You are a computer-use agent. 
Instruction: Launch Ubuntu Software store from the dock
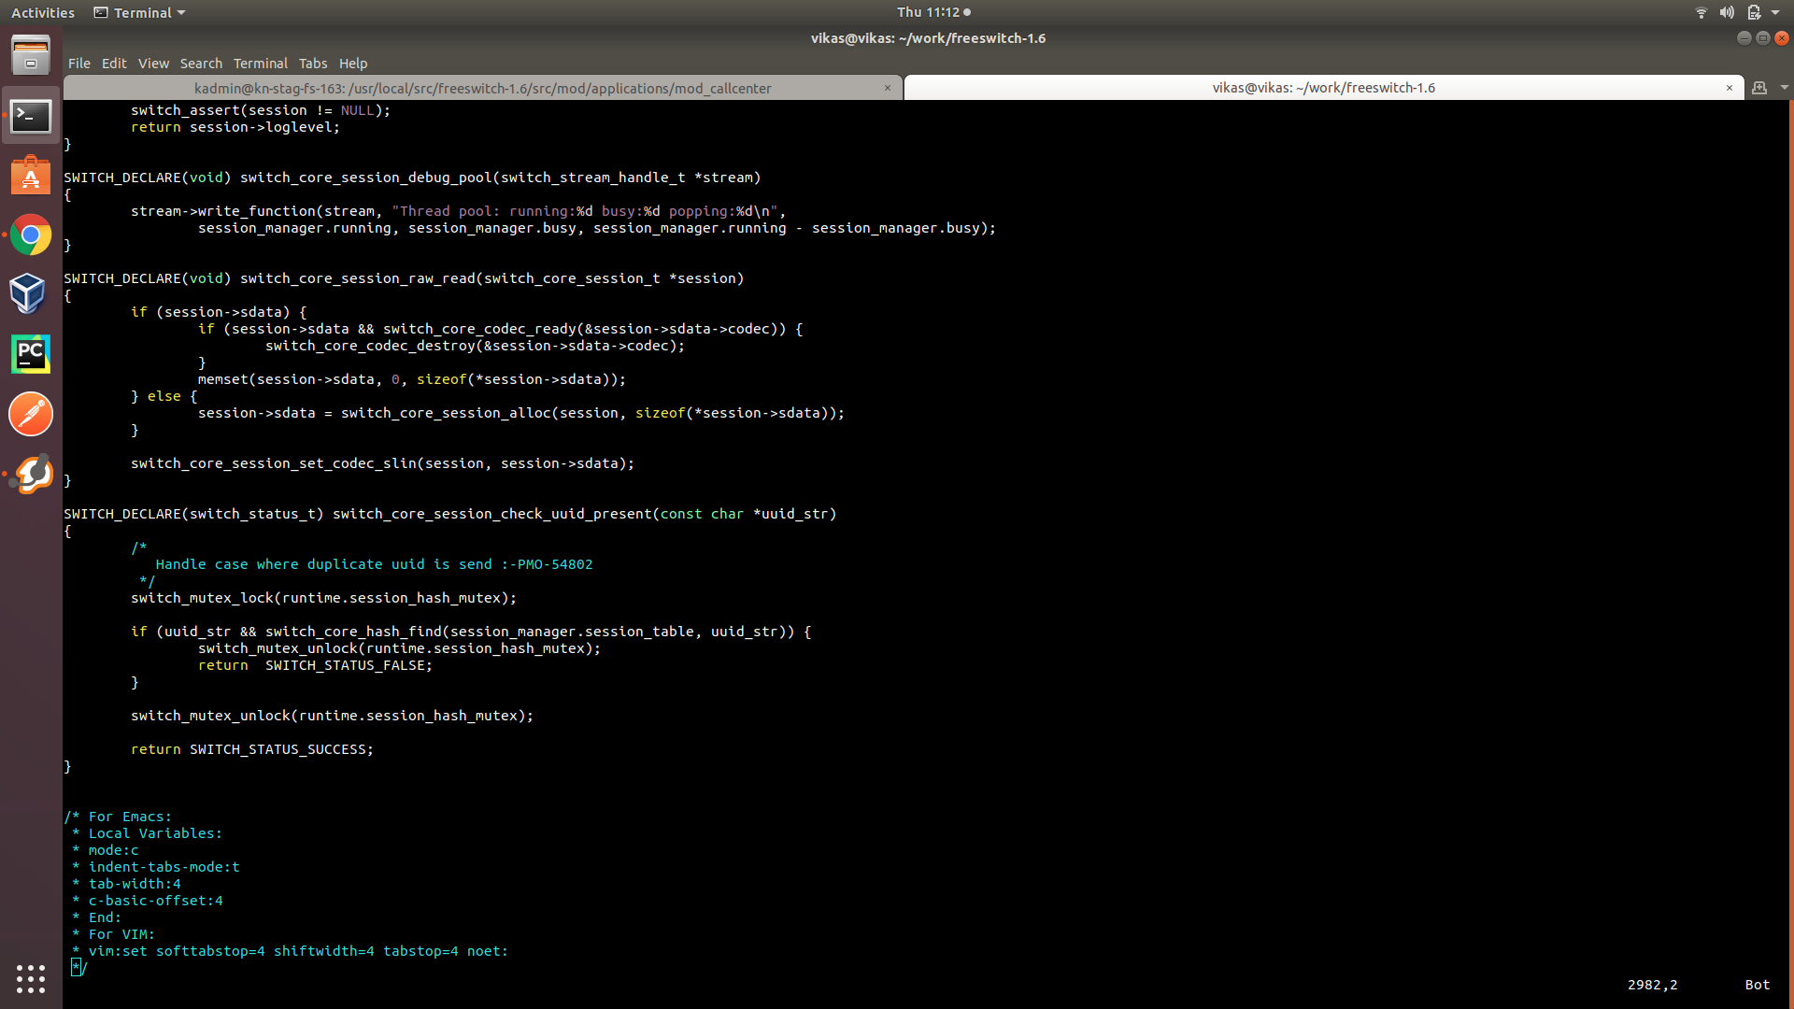click(x=31, y=176)
